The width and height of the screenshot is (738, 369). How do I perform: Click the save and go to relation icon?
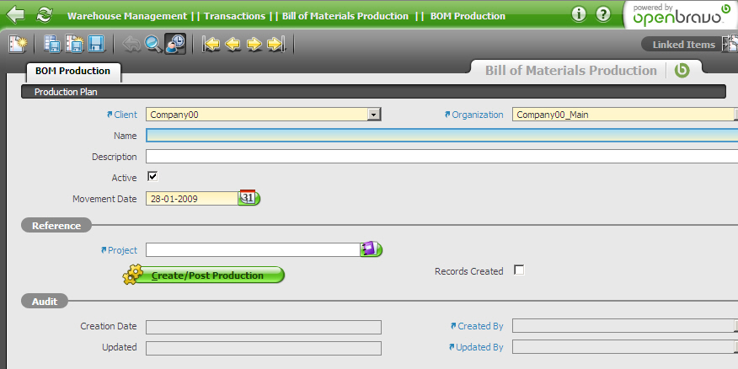tap(52, 45)
